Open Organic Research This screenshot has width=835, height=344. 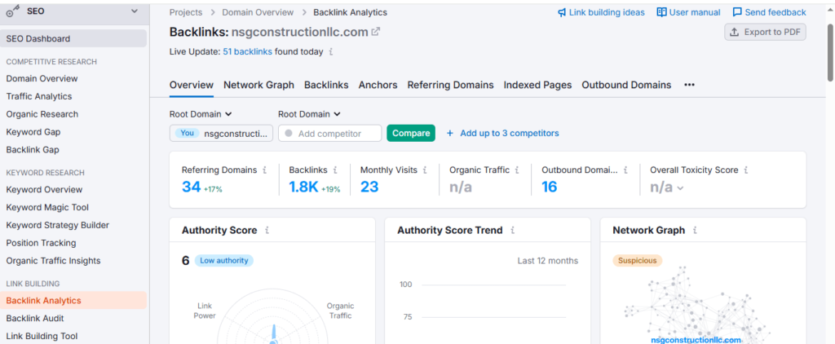click(x=42, y=114)
